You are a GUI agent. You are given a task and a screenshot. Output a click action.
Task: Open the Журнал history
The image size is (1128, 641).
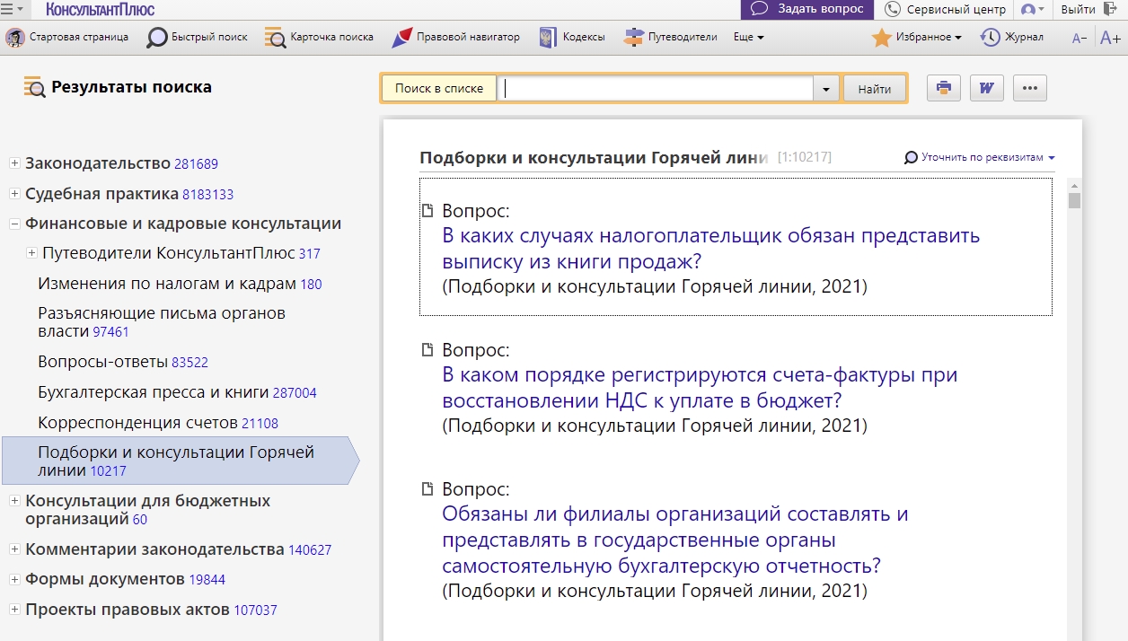pyautogui.click(x=1012, y=38)
